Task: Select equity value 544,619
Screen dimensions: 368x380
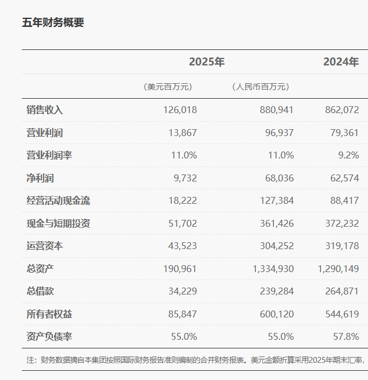Action: point(342,314)
